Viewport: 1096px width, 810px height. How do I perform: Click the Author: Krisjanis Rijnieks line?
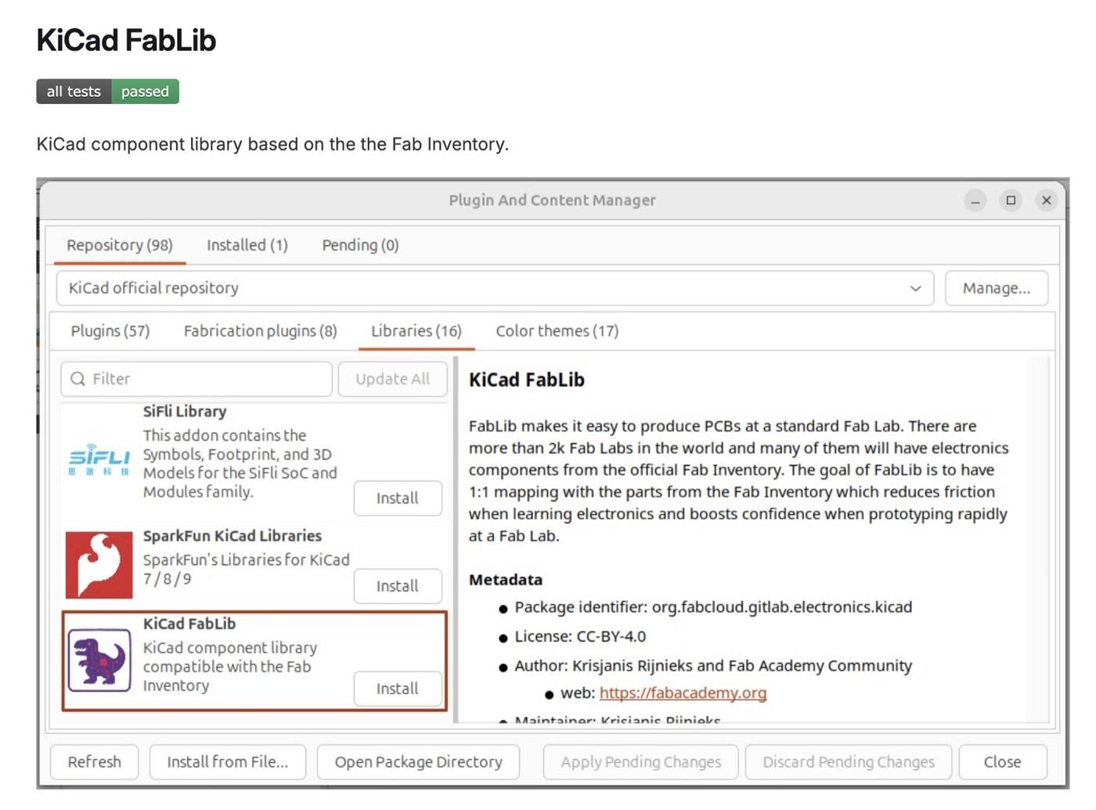713,666
